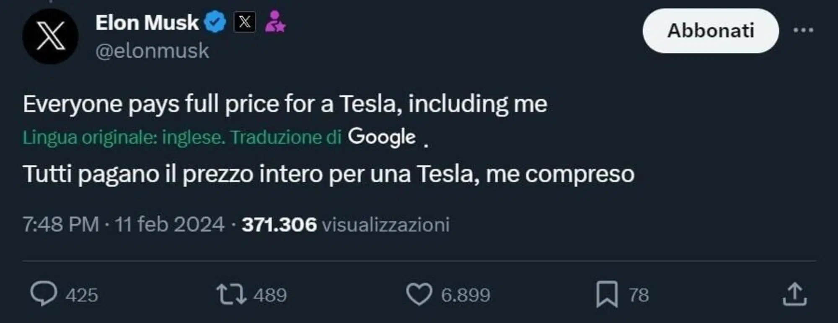
Task: Click the blue verified badge next to Elon Musk
Action: (x=215, y=22)
